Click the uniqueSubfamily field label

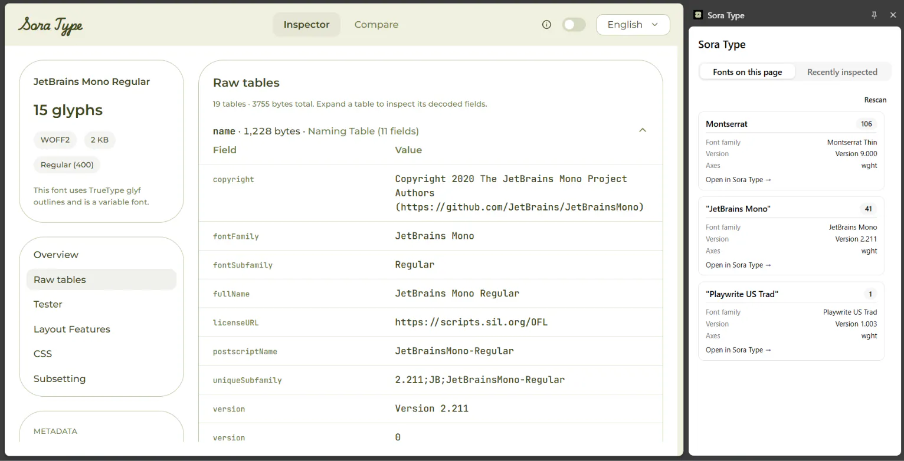click(247, 380)
